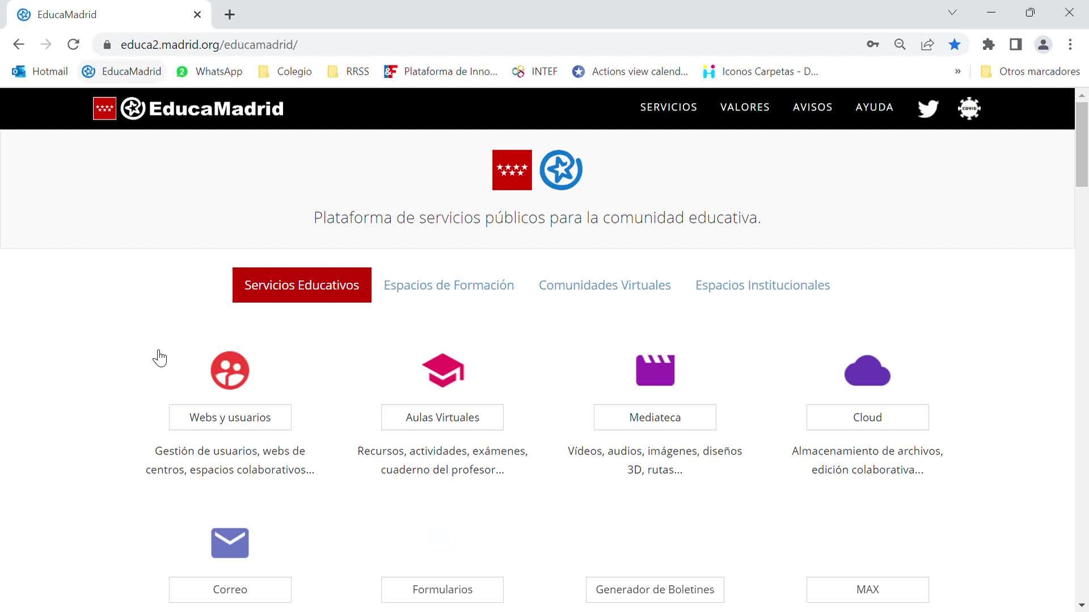
Task: Switch to Espacios de Formación tab
Action: tap(449, 285)
